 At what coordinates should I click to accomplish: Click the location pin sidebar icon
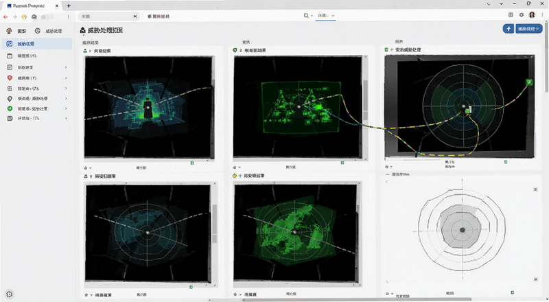[10, 98]
